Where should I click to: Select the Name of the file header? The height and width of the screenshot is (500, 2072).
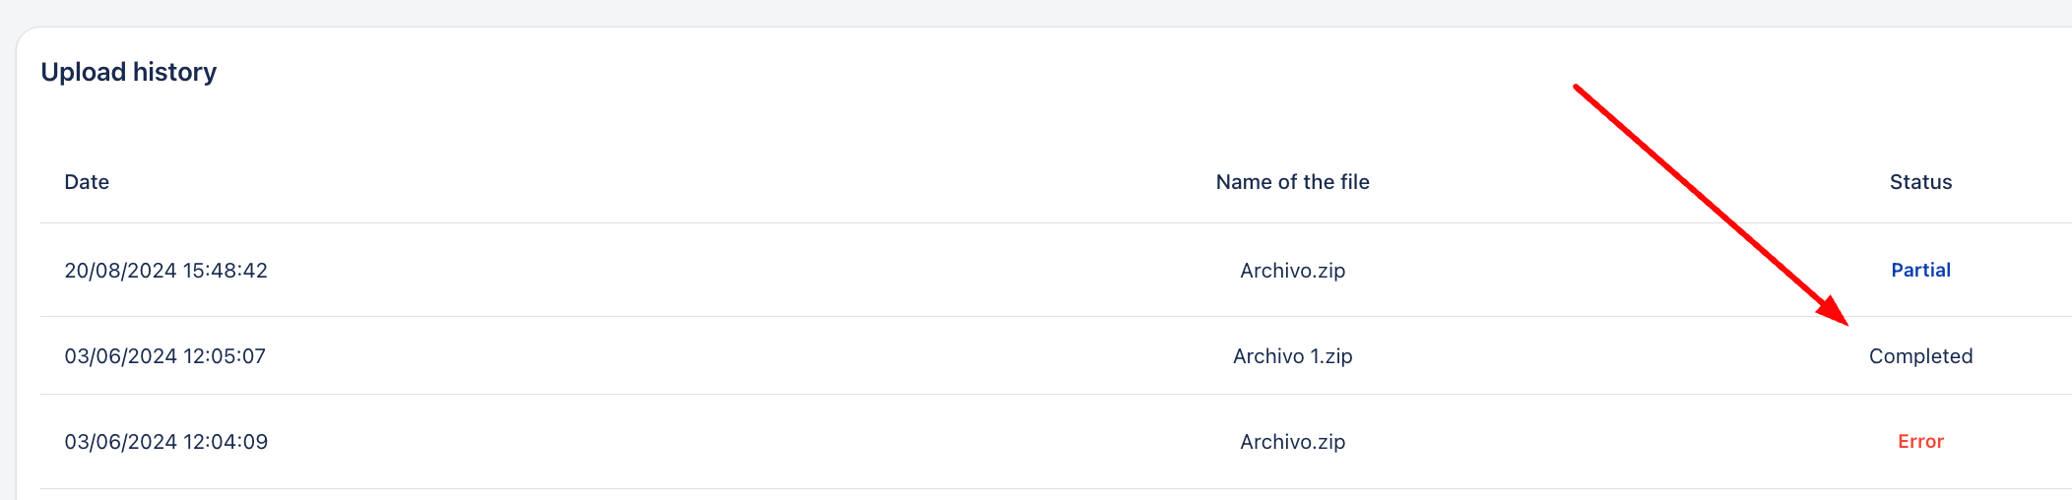click(x=1292, y=182)
